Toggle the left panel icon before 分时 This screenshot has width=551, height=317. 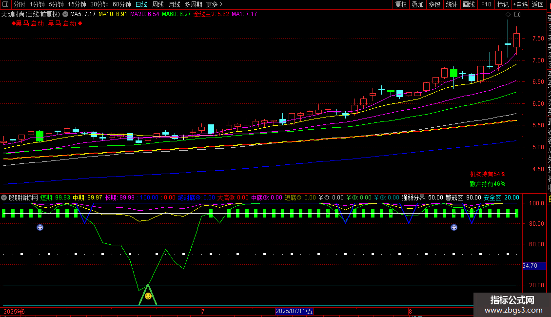point(5,4)
